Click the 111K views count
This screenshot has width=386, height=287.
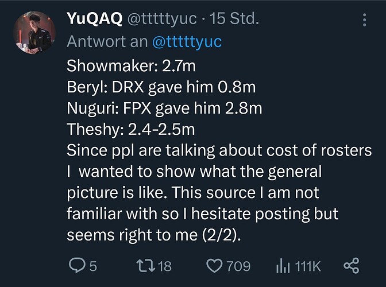tap(308, 266)
